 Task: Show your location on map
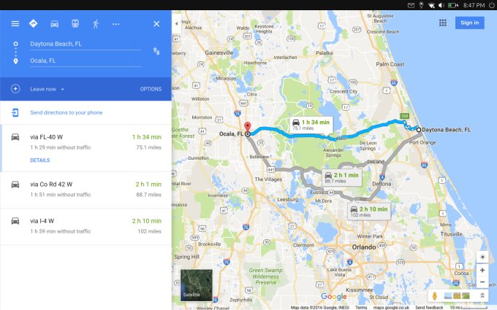[482, 257]
